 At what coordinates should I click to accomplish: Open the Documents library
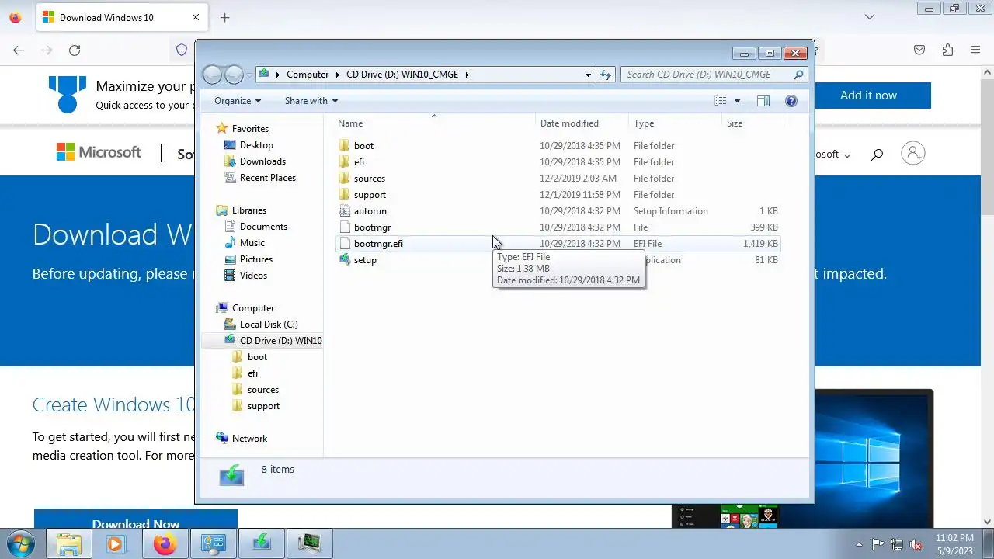pos(263,227)
